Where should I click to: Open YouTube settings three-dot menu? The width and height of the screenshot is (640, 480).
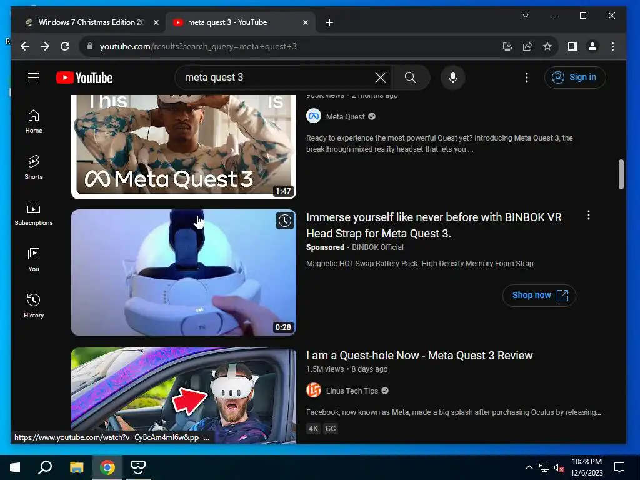(527, 77)
